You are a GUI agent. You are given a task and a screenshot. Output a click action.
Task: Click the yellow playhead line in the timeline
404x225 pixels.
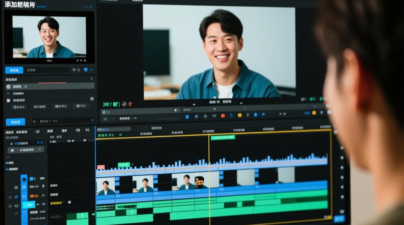point(209,180)
